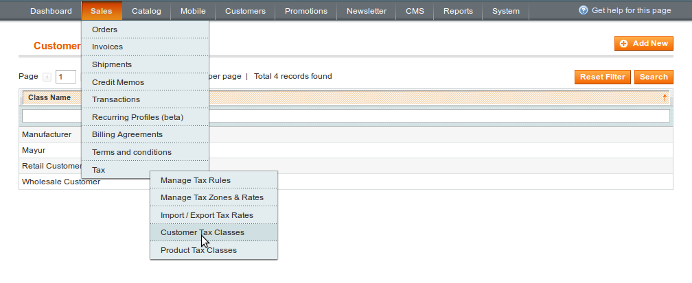The height and width of the screenshot is (283, 692).
Task: Open the Catalog menu
Action: 146,11
